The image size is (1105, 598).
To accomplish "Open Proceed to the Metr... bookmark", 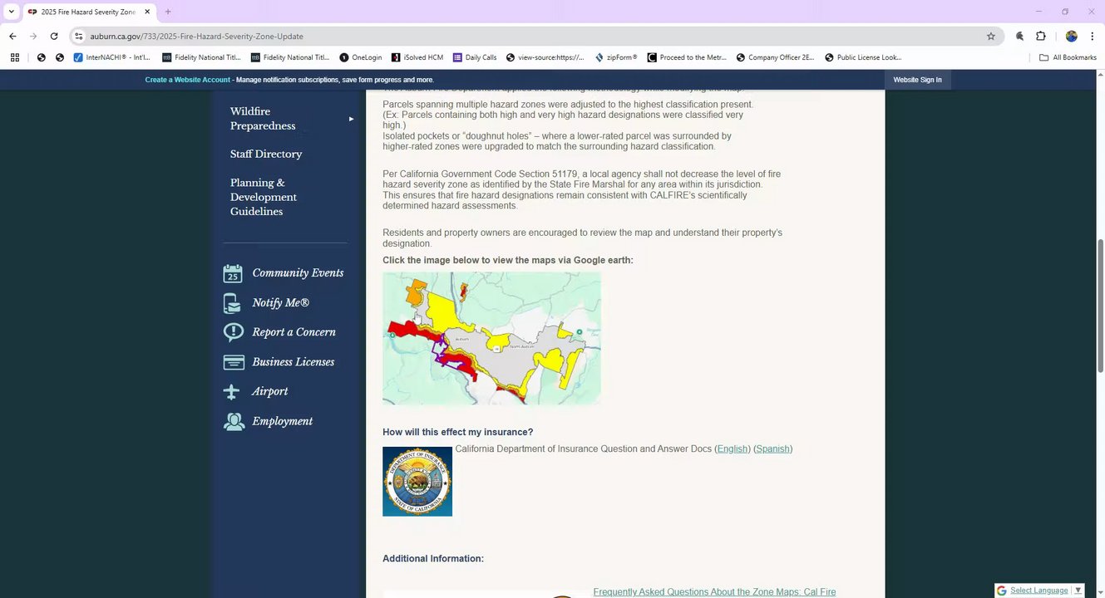I will 687,57.
